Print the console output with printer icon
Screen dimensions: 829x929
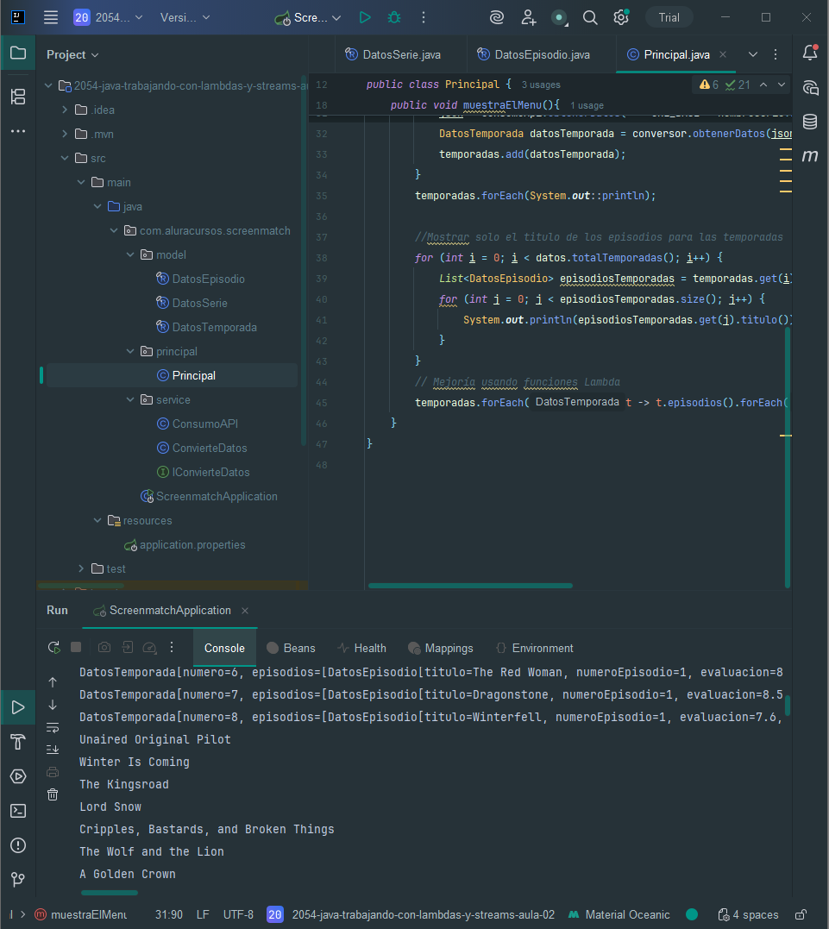pos(53,772)
